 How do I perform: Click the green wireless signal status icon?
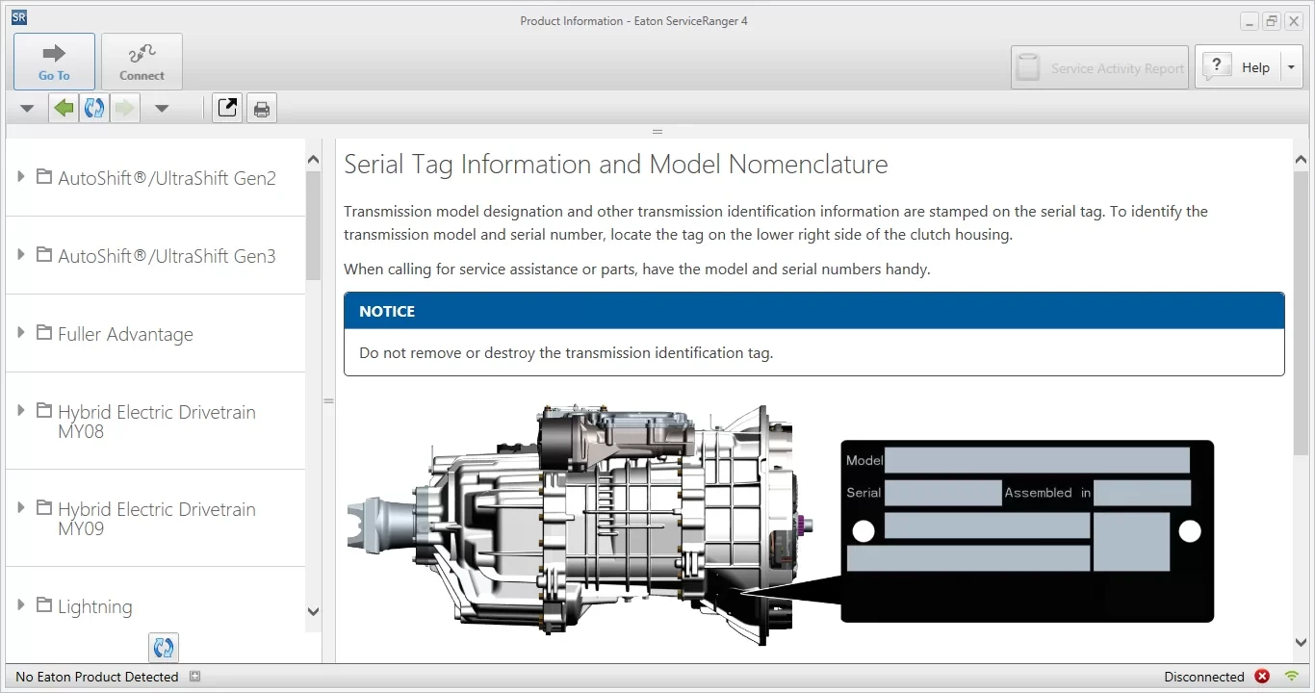(x=1292, y=677)
